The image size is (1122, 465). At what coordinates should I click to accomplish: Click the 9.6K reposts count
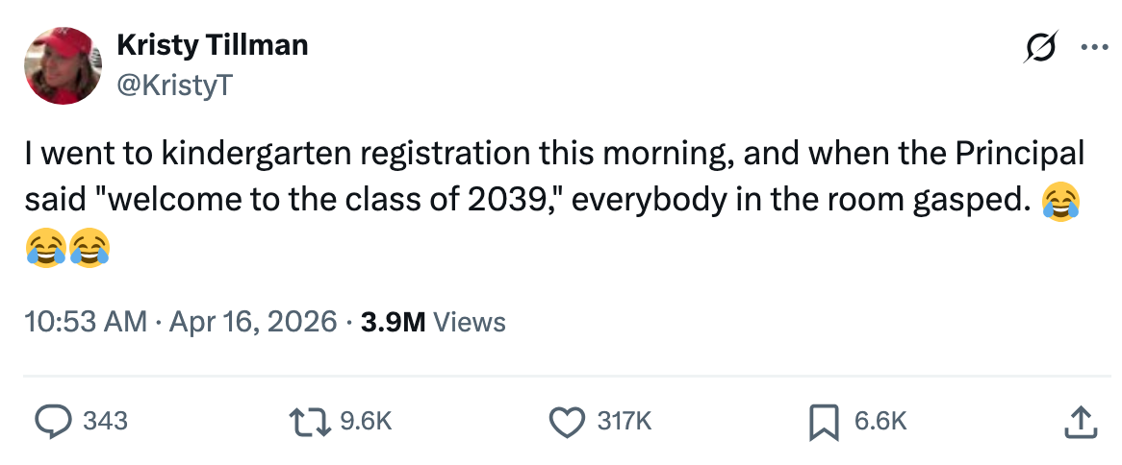[x=369, y=420]
